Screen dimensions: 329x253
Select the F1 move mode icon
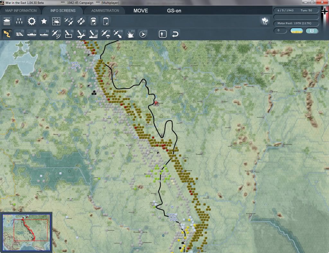tap(7, 34)
